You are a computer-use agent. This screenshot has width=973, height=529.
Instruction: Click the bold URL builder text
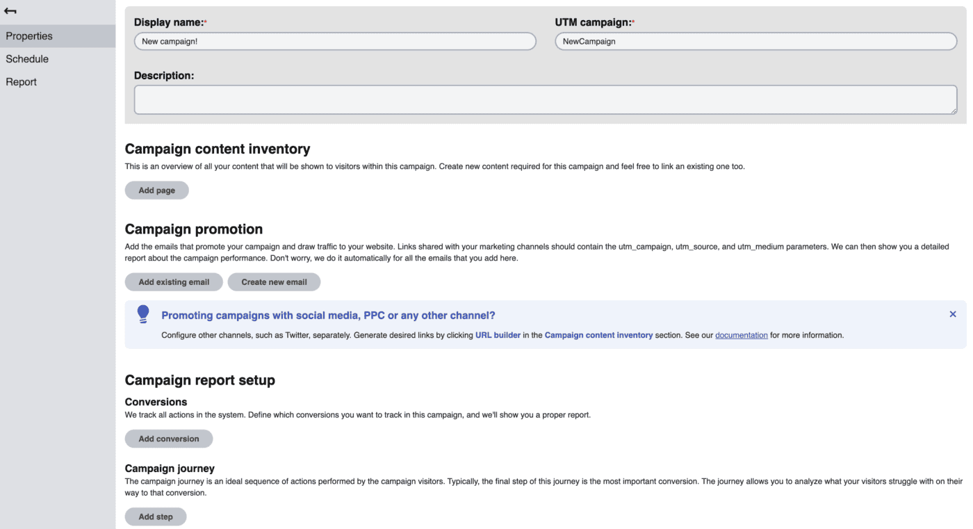498,335
